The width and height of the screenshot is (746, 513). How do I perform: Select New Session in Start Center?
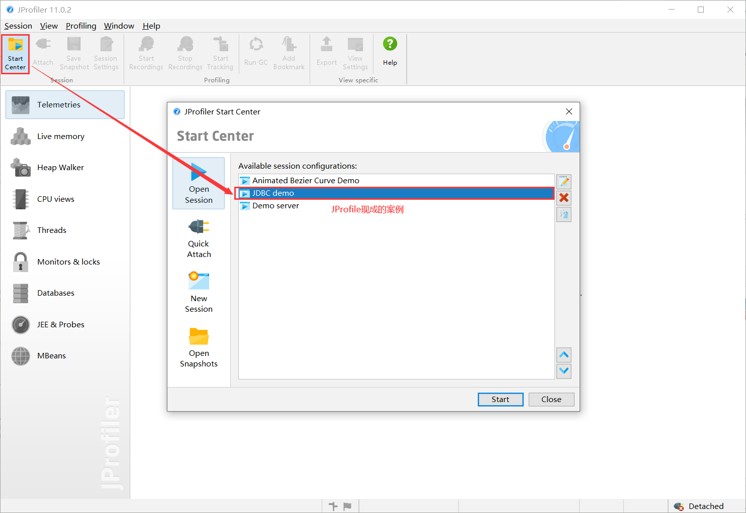pos(199,293)
